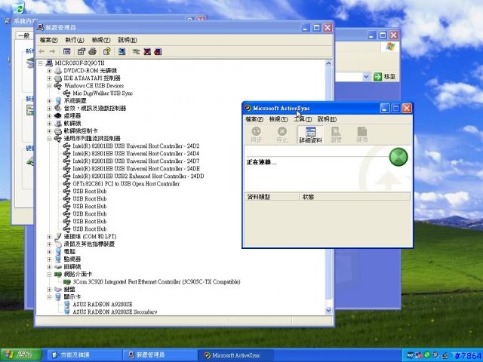The height and width of the screenshot is (362, 483).
Task: Open 檢視 menu in ActiveSync window
Action: click(x=278, y=119)
